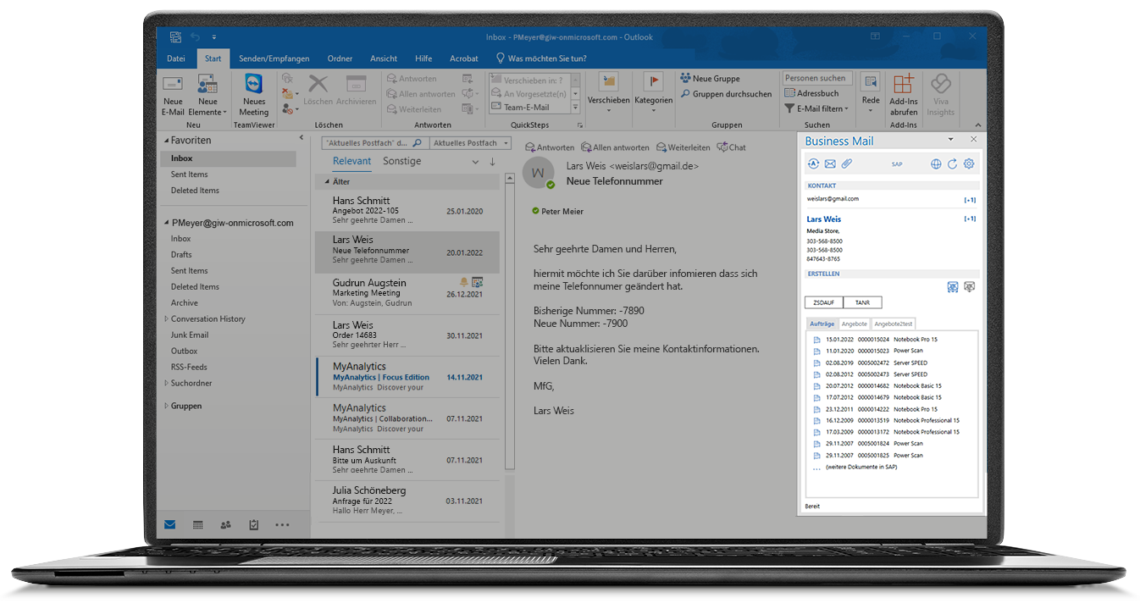Open Calendar view in navigation bar
Viewport: 1140px width, 609px height.
tap(197, 525)
